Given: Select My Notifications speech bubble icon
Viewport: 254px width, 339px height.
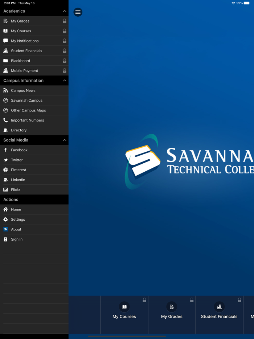Looking at the screenshot, I should [5, 41].
